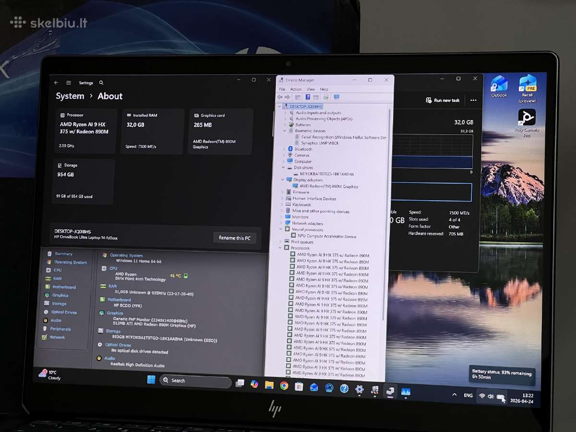This screenshot has height=432, width=576.
Task: Collapse the DESKTOP-JQ0I8HS root node
Action: click(x=280, y=107)
